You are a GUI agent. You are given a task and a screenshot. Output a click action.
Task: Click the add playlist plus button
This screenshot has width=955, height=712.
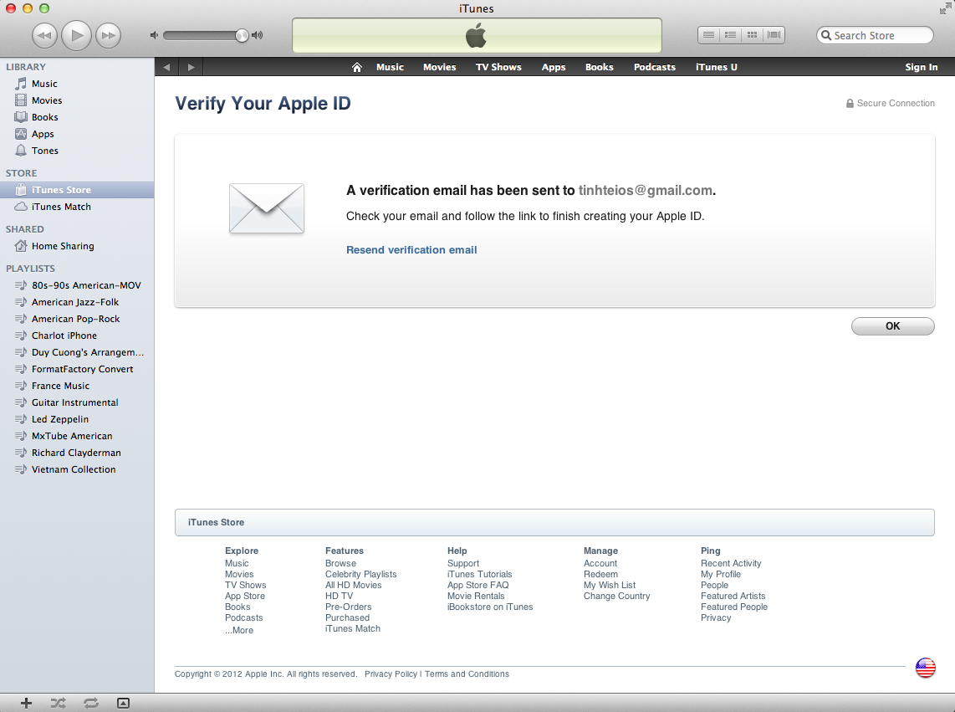[x=26, y=703]
